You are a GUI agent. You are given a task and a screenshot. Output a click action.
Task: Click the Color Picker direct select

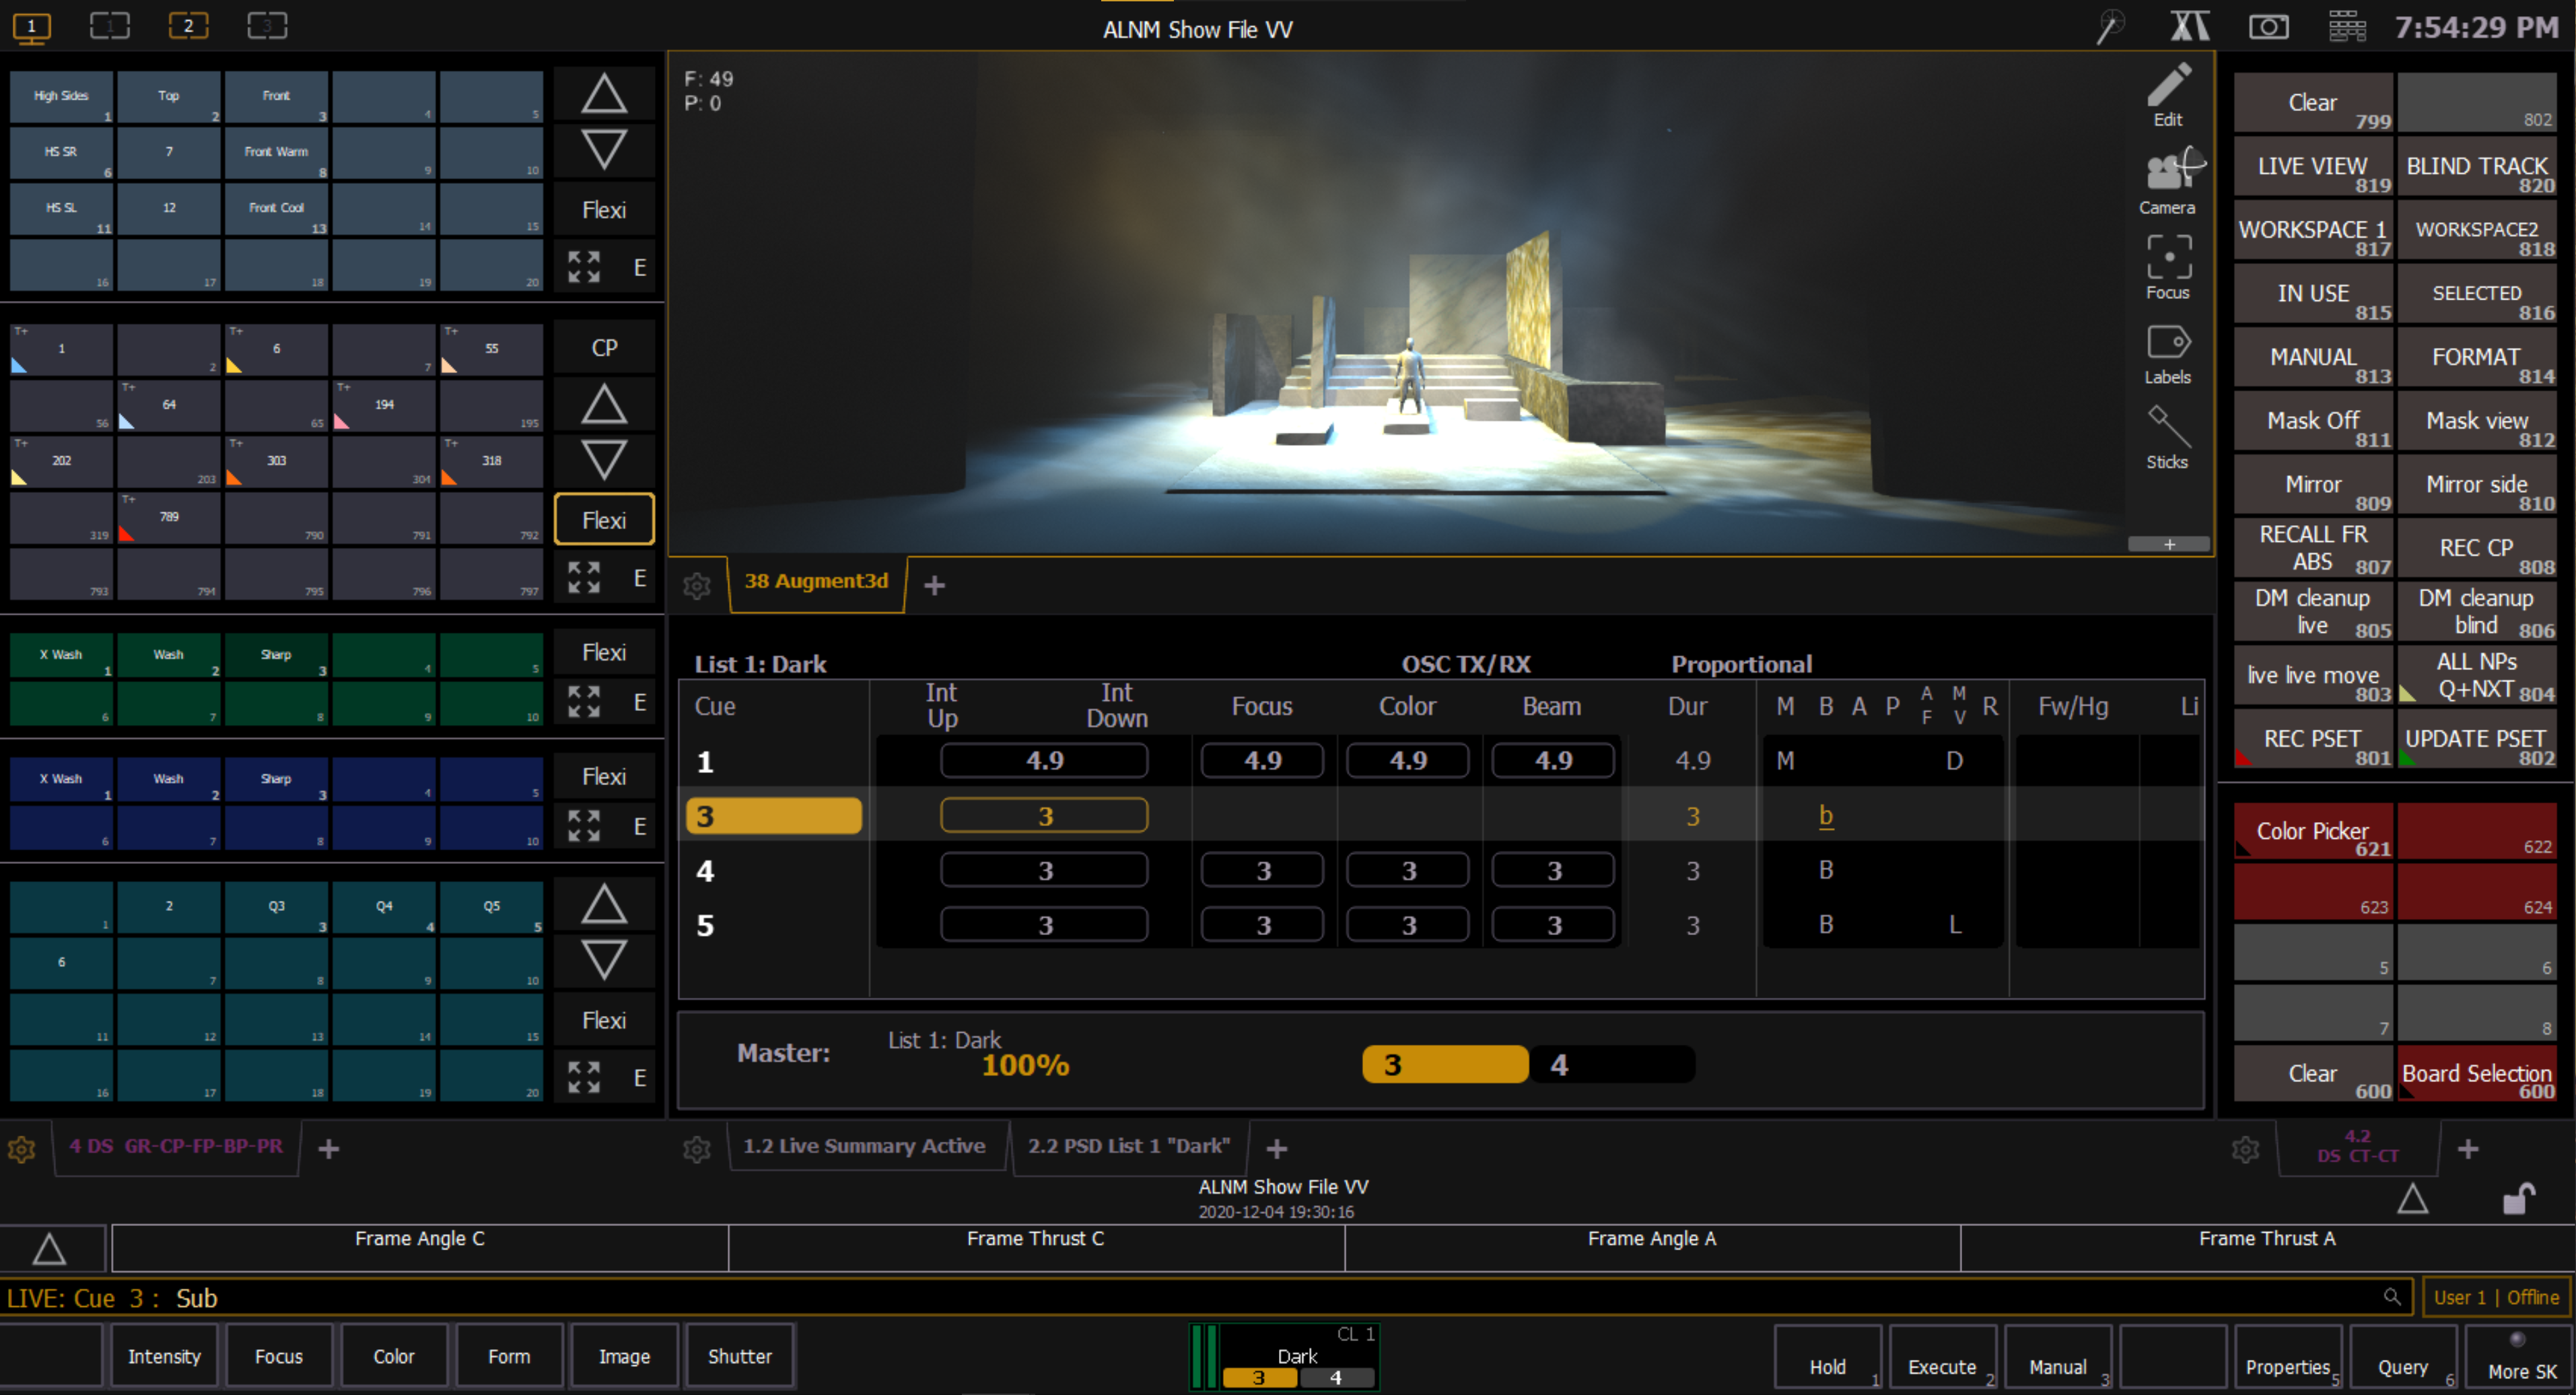[x=2312, y=832]
